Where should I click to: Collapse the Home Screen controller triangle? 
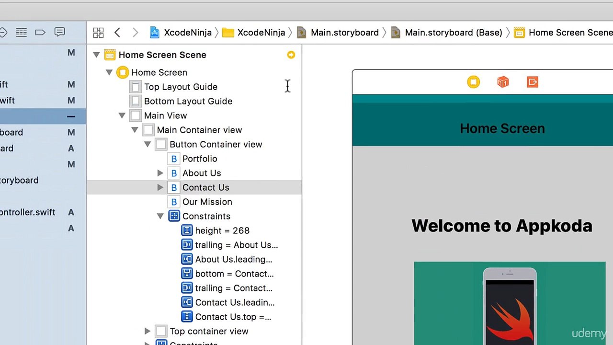109,72
